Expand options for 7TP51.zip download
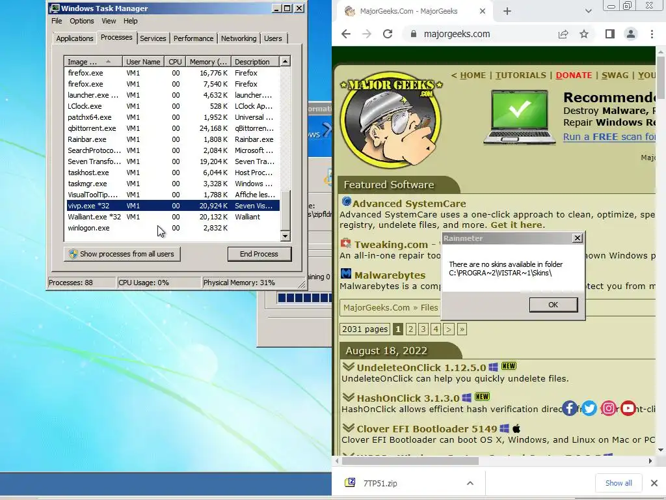This screenshot has height=500, width=666. pos(470,483)
